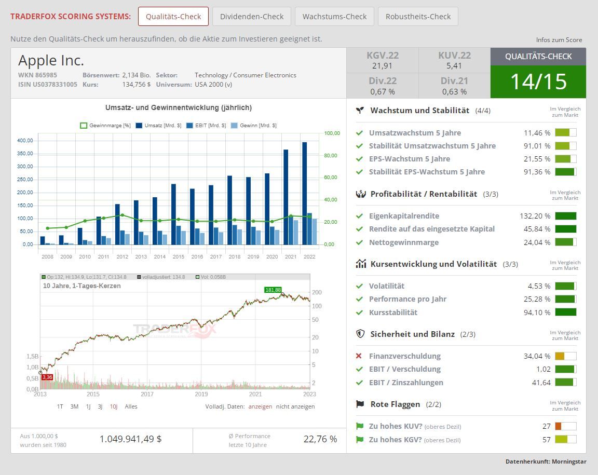The image size is (598, 475).
Task: Click the KUV.22 value 5,41 cell
Action: tap(454, 60)
